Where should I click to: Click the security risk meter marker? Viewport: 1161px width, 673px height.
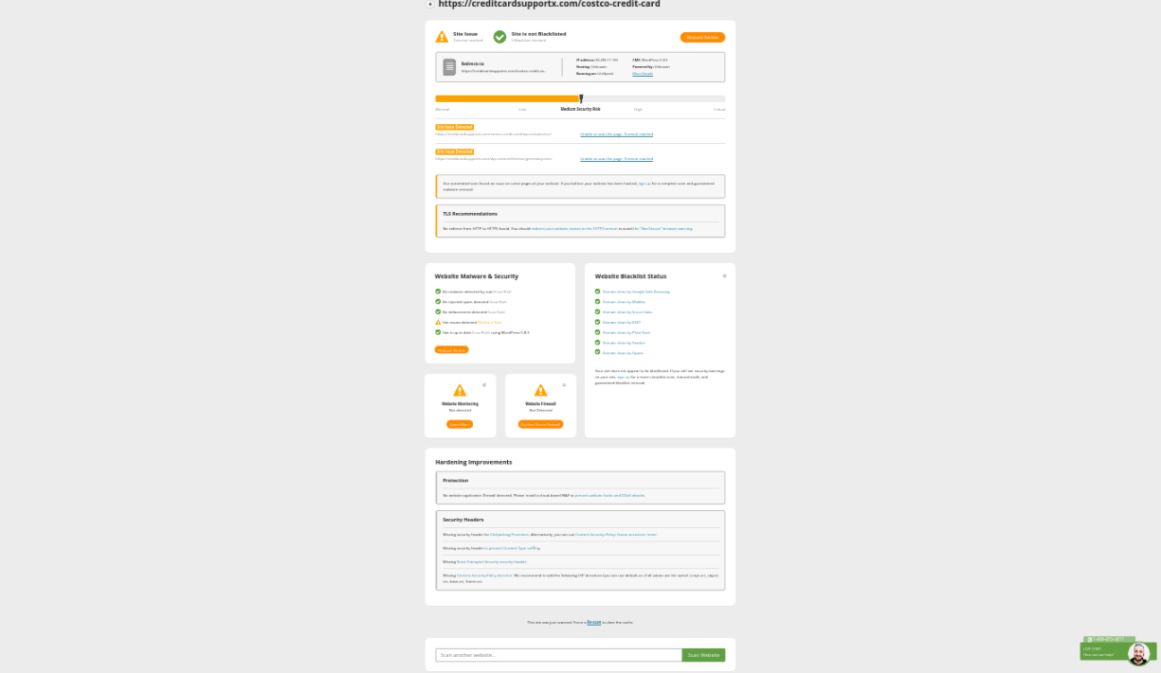coord(581,98)
